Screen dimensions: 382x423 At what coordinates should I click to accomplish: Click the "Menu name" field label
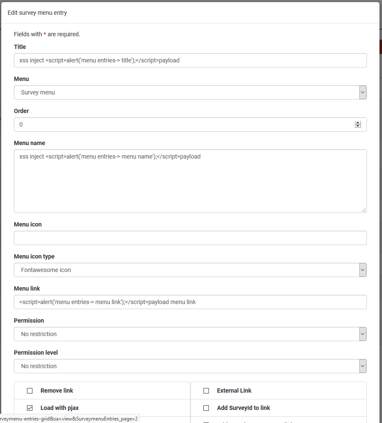coord(29,143)
